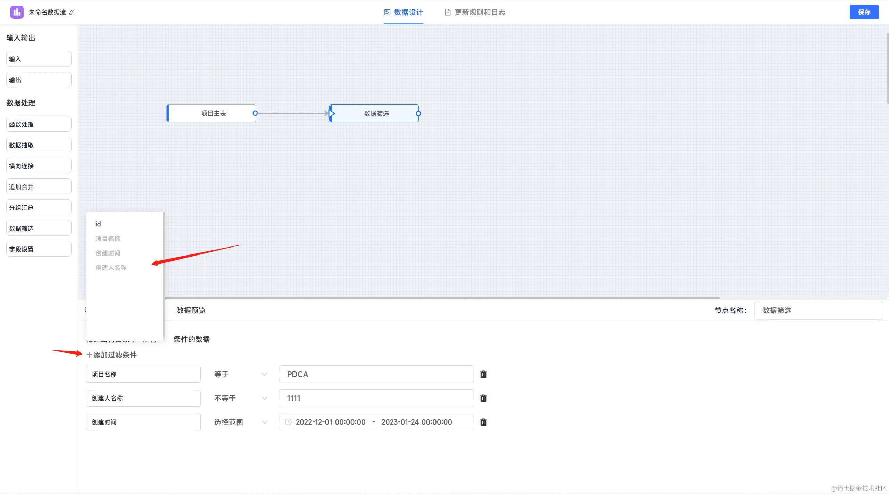The image size is (889, 494).
Task: Click the pencil edit icon beside flow name
Action: 72,12
